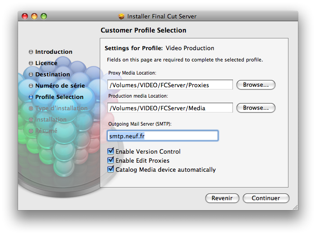
Task: Browse for Production media Location
Action: [x=256, y=108]
